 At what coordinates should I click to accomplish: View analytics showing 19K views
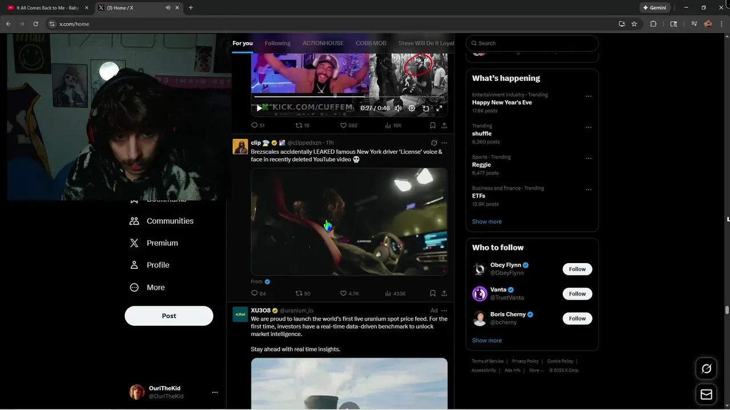point(393,125)
